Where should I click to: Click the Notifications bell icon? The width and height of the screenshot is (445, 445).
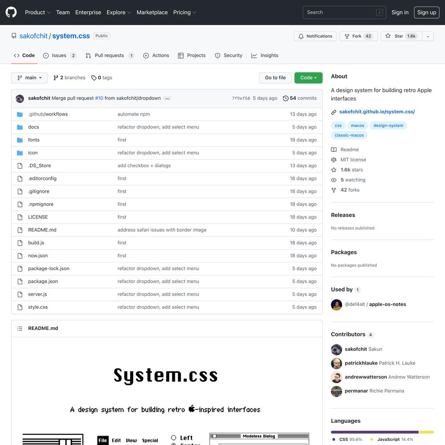click(301, 36)
